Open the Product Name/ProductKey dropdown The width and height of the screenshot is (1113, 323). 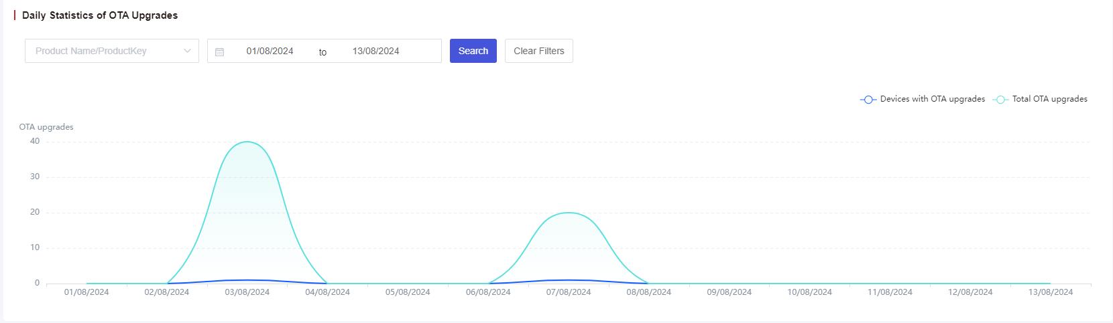tap(112, 51)
